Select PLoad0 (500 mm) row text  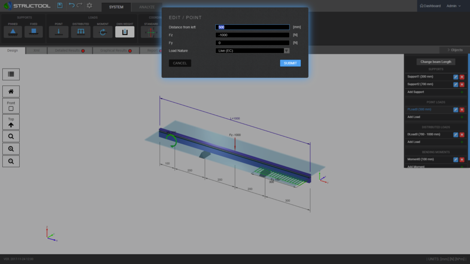419,109
